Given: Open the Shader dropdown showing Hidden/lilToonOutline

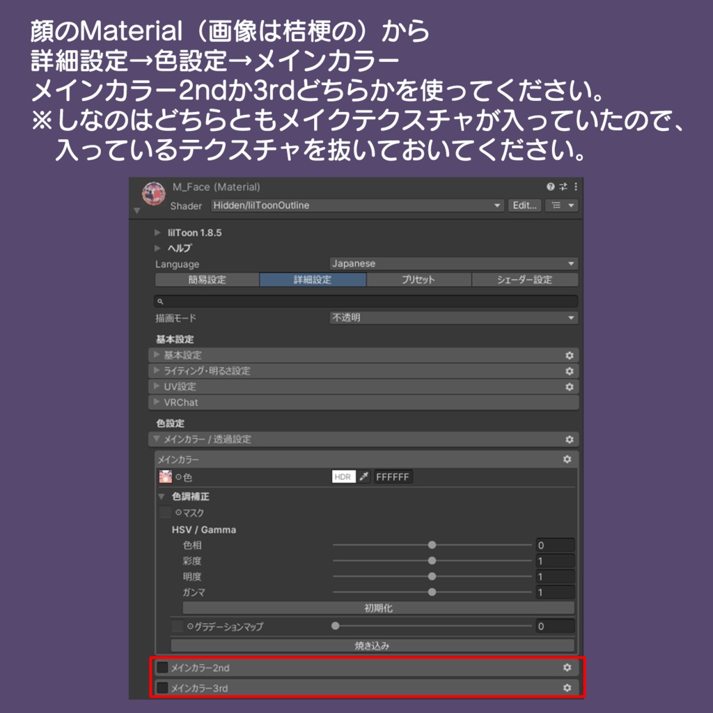Looking at the screenshot, I should (x=355, y=205).
